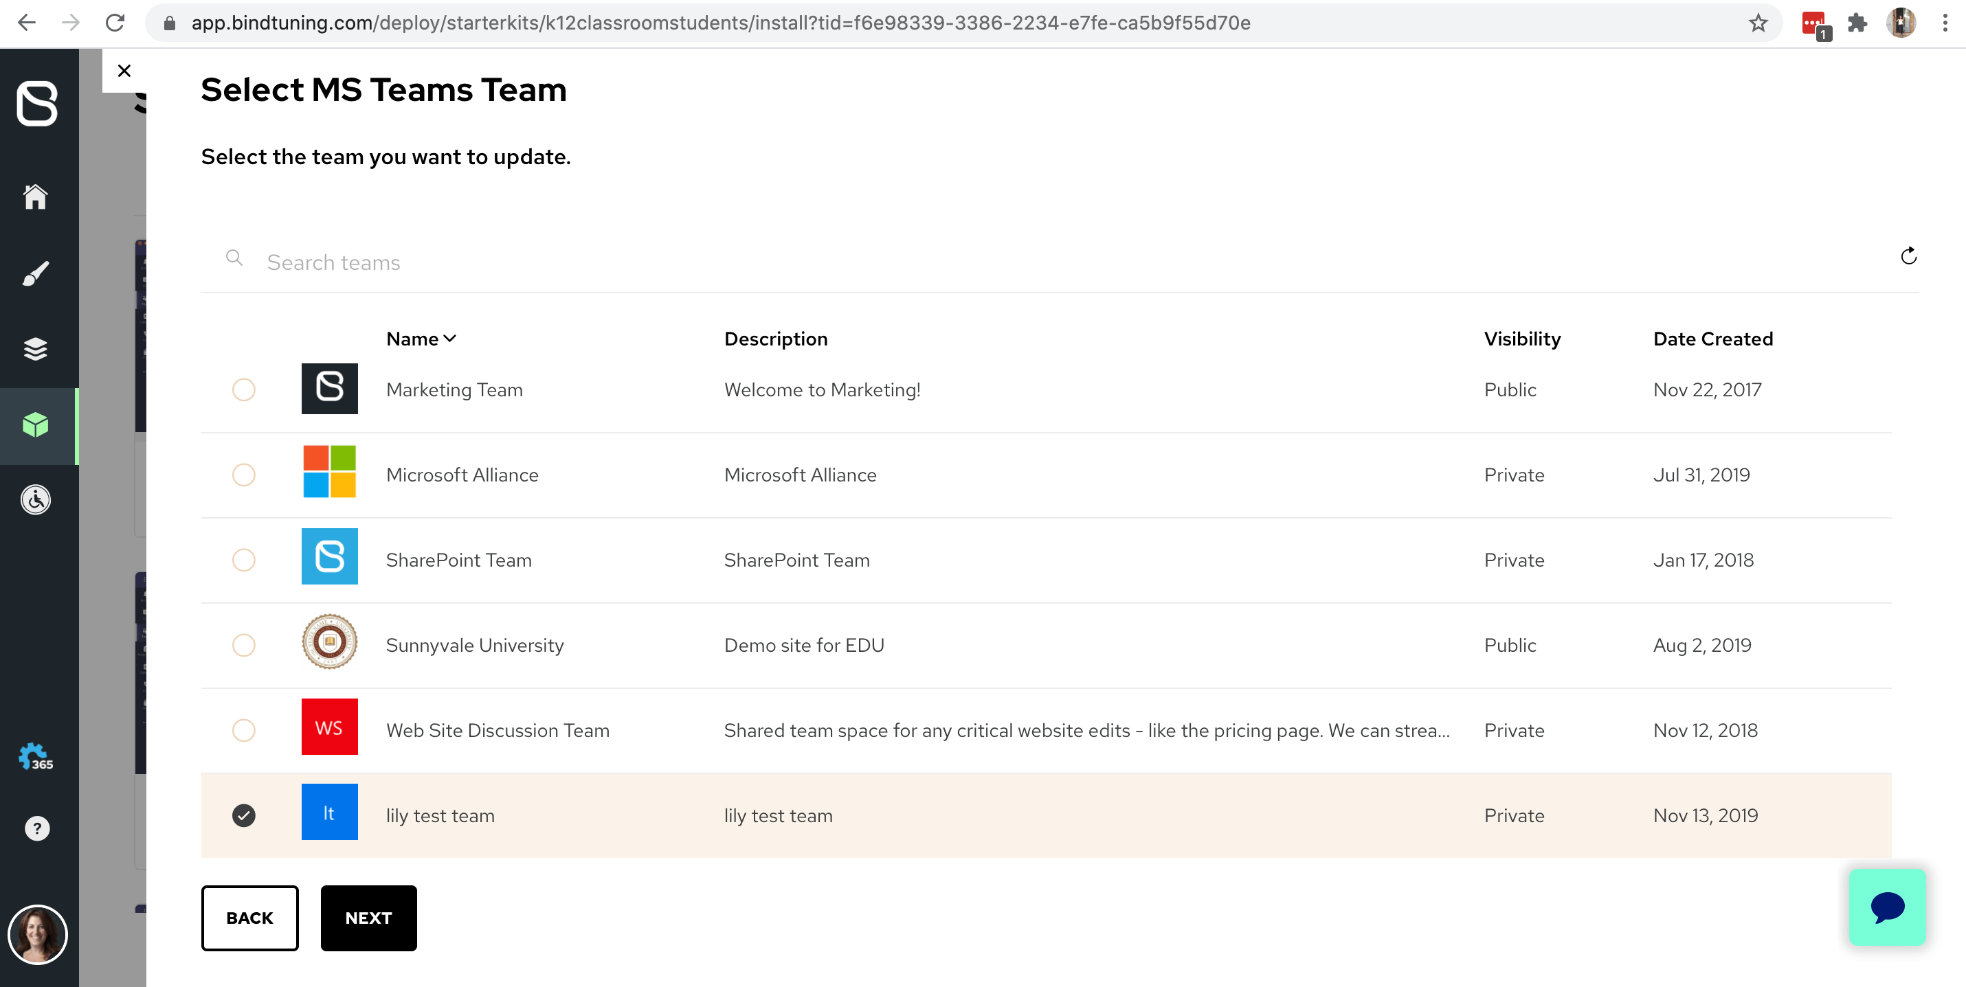Click the Nov 22, 2017 date

[x=1707, y=389]
